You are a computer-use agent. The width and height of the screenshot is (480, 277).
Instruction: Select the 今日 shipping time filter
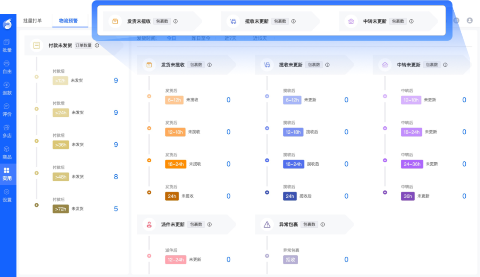coord(171,38)
